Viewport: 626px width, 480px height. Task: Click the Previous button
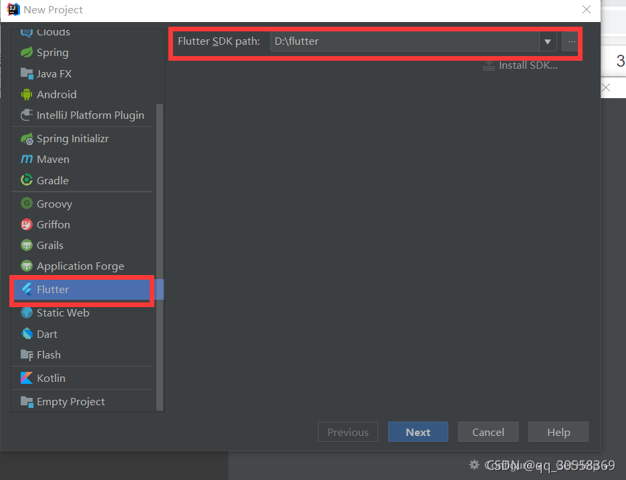tap(347, 432)
